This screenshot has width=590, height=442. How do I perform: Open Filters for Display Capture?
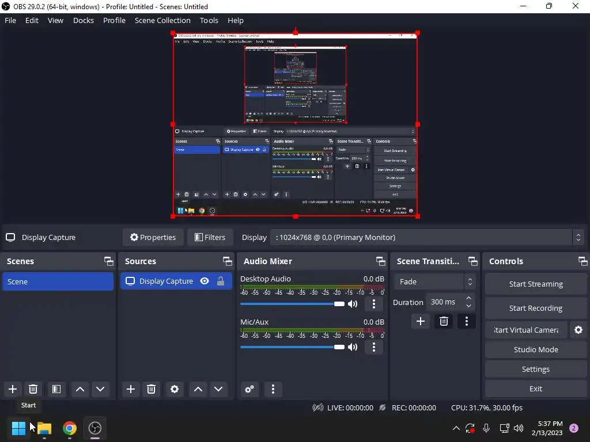(x=210, y=237)
